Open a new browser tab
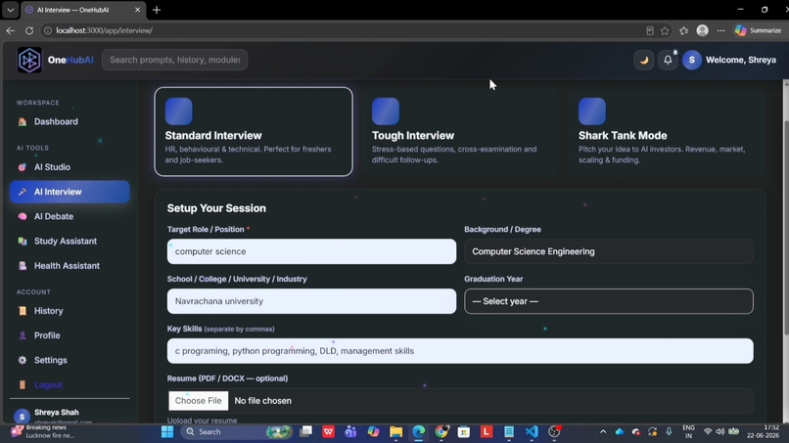The image size is (789, 443). (x=157, y=10)
